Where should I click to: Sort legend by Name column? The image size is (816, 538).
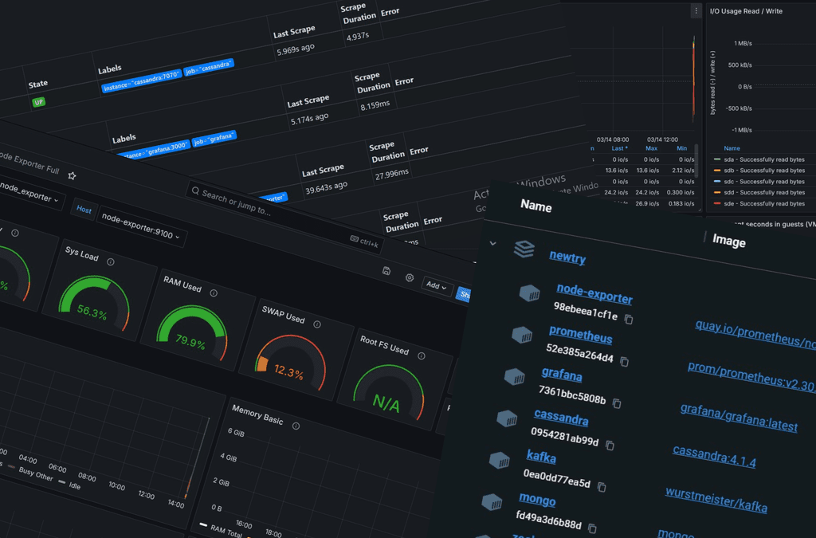point(732,148)
